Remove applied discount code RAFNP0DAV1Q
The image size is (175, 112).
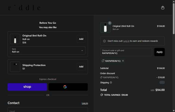[123, 61]
